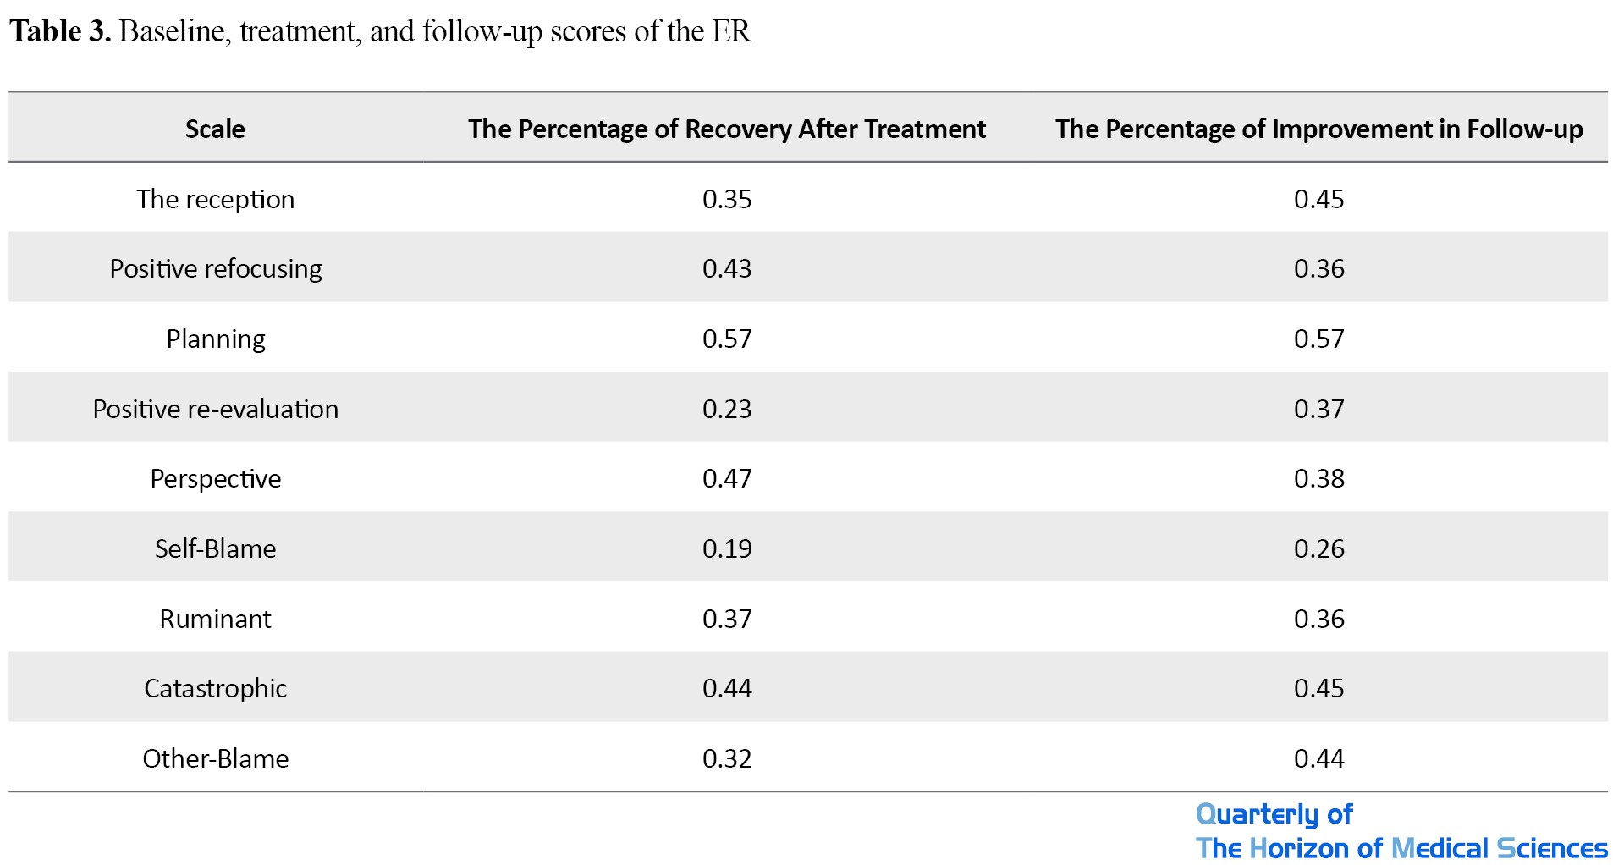Click the Ruminant row label

[215, 619]
